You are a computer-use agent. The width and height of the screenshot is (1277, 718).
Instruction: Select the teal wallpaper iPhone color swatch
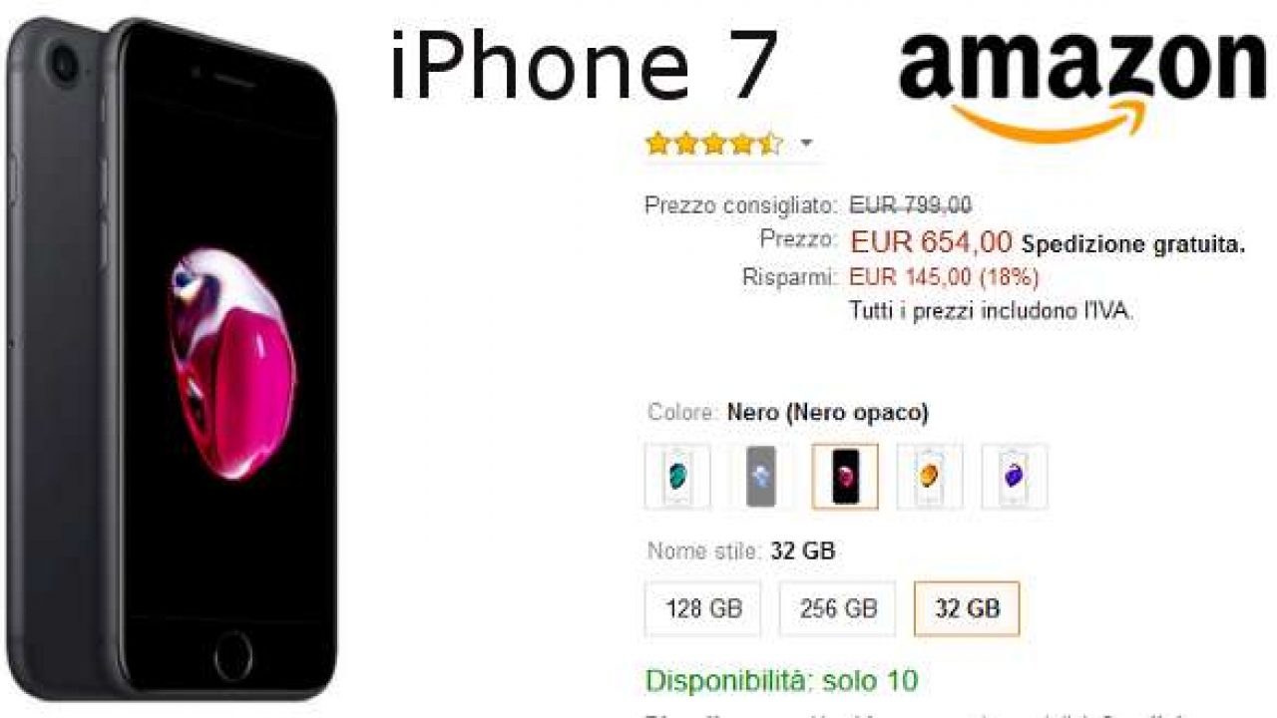pyautogui.click(x=677, y=477)
